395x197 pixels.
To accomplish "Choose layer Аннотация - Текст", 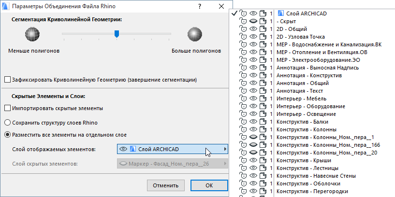I will coord(300,91).
